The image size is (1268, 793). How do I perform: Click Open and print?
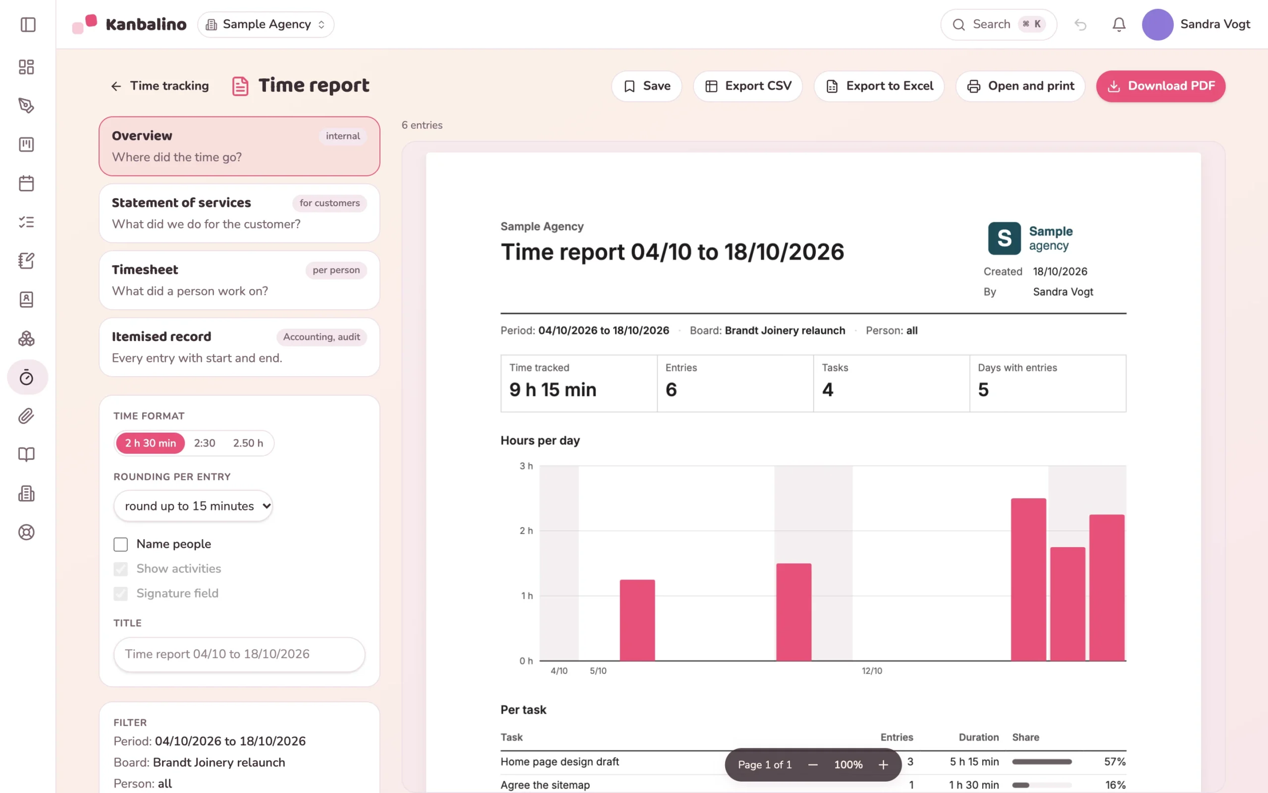pyautogui.click(x=1021, y=86)
